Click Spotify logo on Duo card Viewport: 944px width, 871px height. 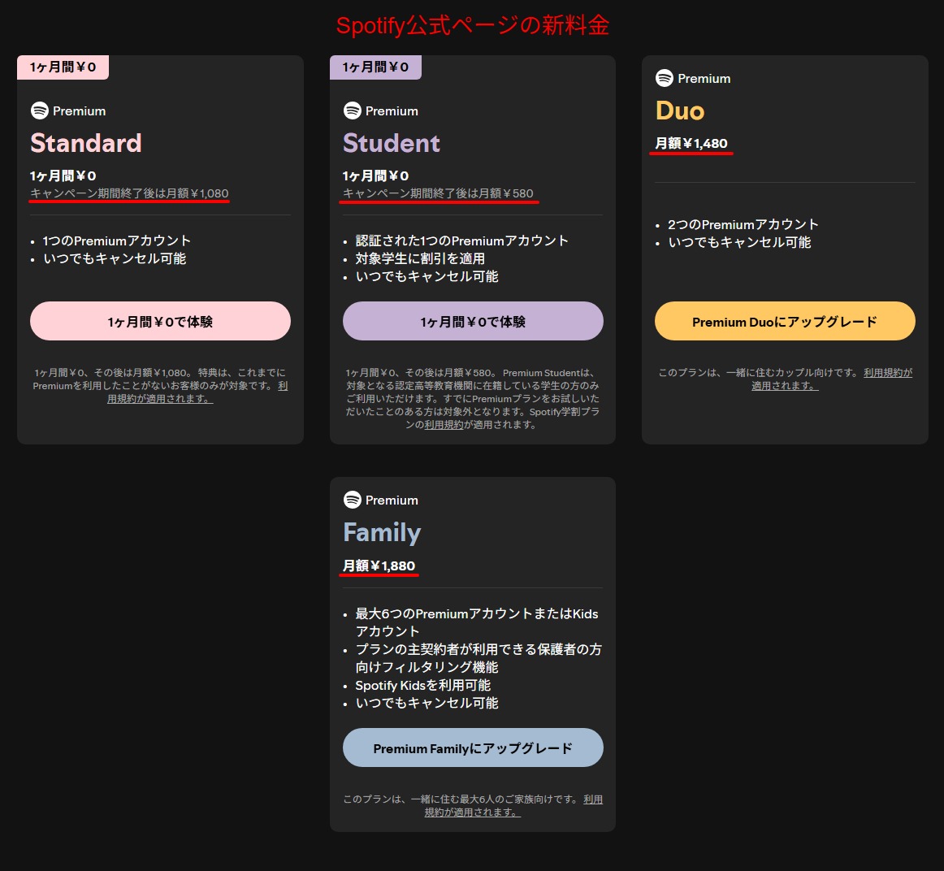664,78
